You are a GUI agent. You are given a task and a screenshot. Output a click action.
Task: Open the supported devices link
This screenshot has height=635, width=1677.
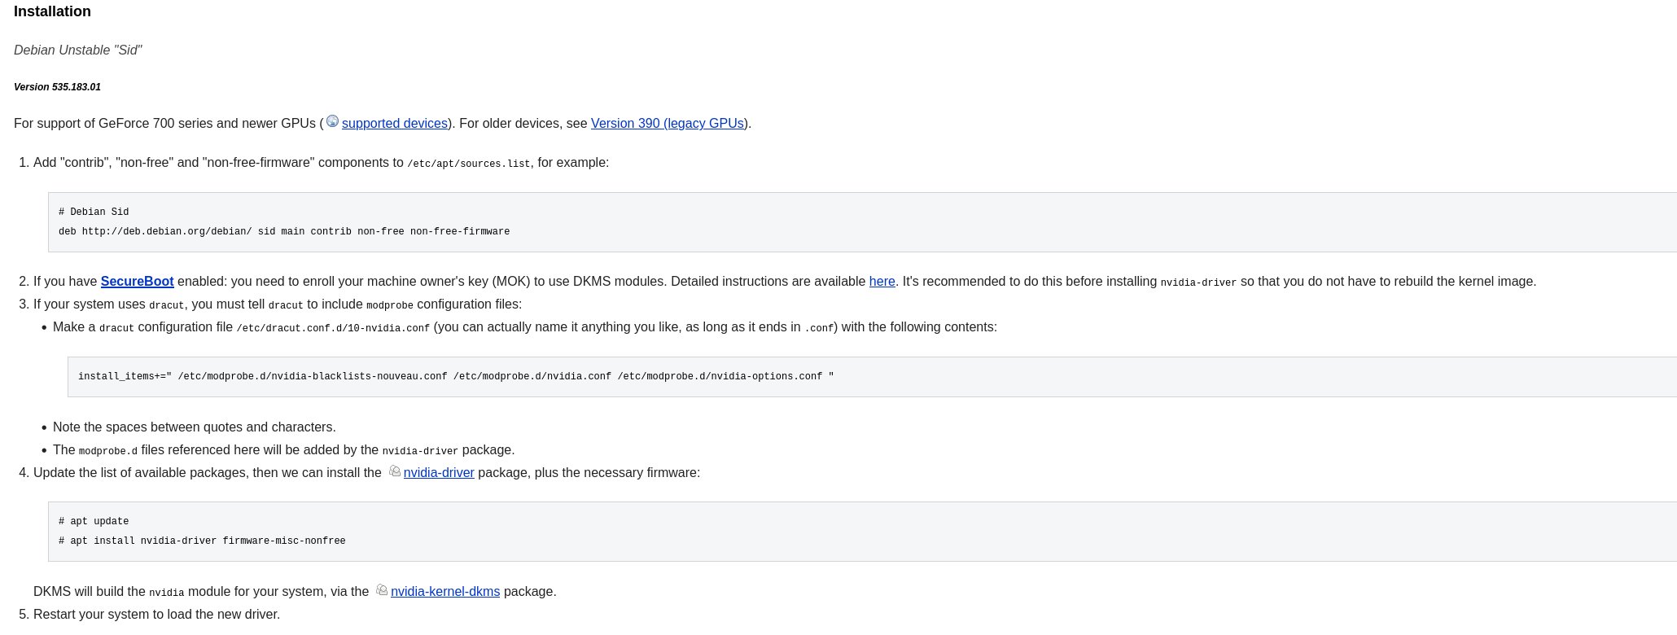pyautogui.click(x=395, y=124)
